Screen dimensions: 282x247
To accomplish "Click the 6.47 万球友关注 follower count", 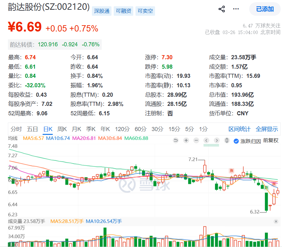I will [261, 26].
